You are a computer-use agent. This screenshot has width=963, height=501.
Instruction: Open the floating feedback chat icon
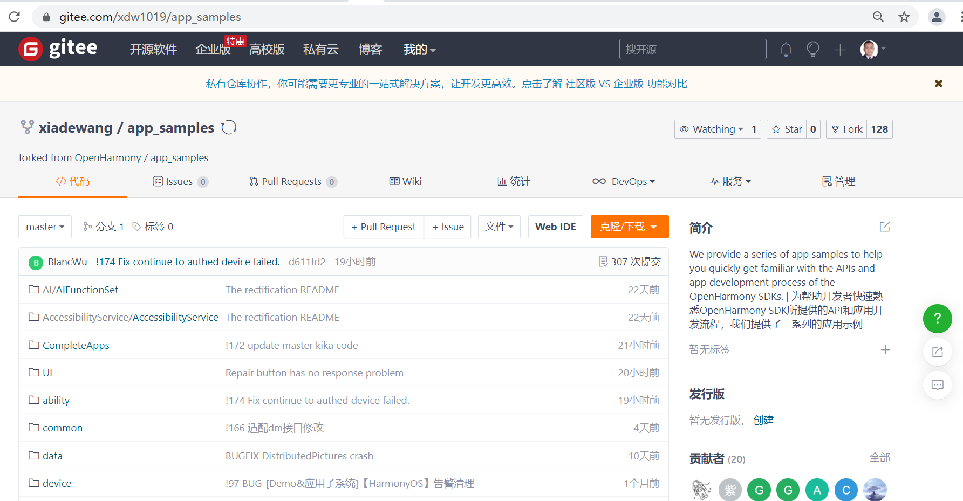click(x=938, y=385)
